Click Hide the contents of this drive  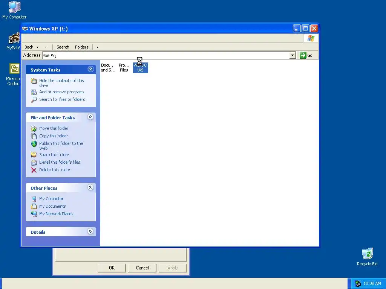(61, 83)
